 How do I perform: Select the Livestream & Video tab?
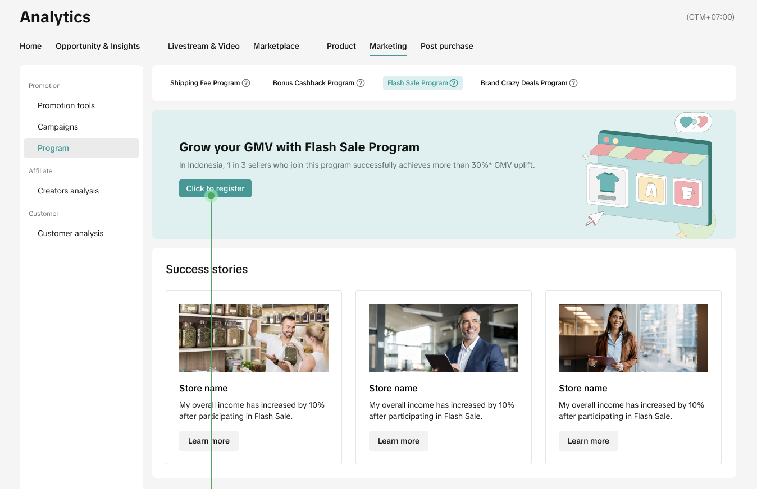click(x=203, y=46)
